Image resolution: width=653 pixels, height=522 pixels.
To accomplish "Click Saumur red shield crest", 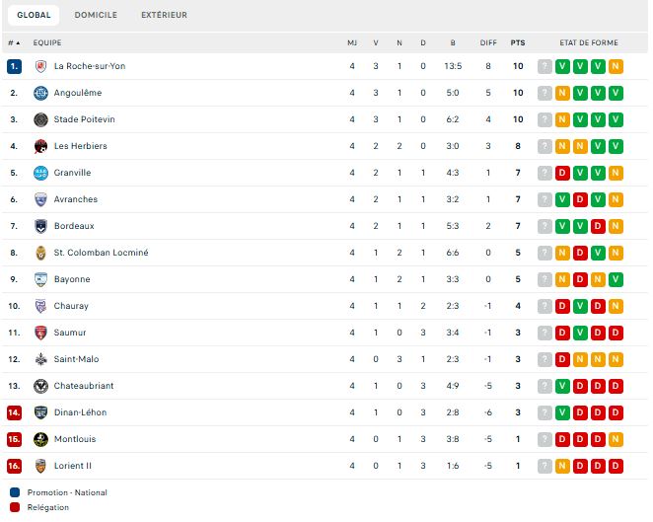I will (x=40, y=333).
